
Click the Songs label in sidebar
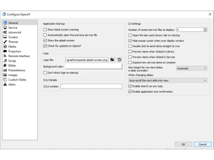(12, 61)
